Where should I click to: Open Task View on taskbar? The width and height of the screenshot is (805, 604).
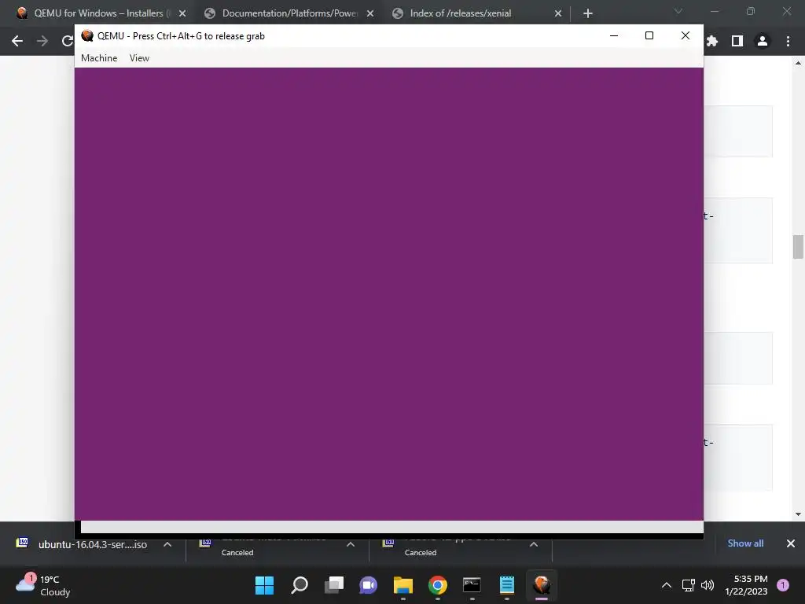[x=333, y=585]
